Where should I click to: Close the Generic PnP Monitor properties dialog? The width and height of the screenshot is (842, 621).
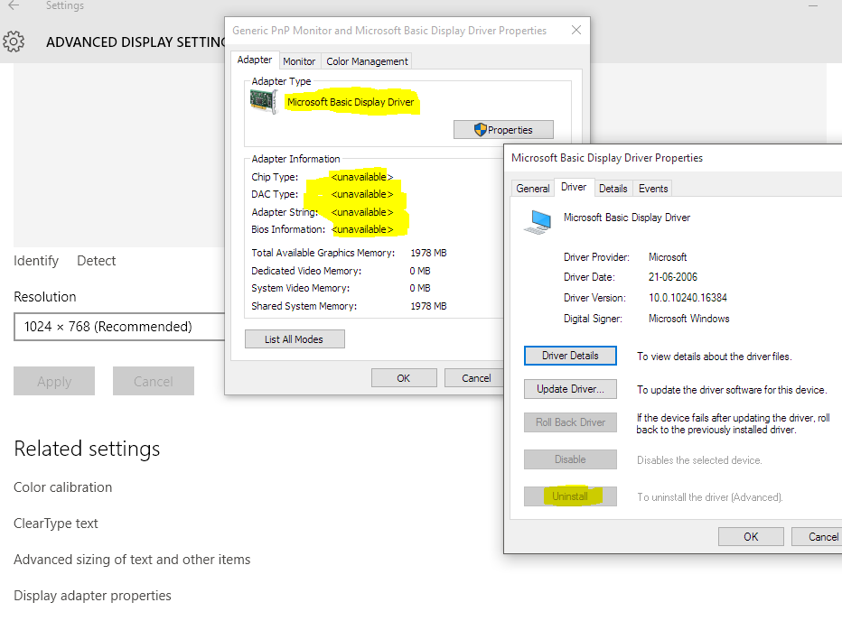(576, 30)
